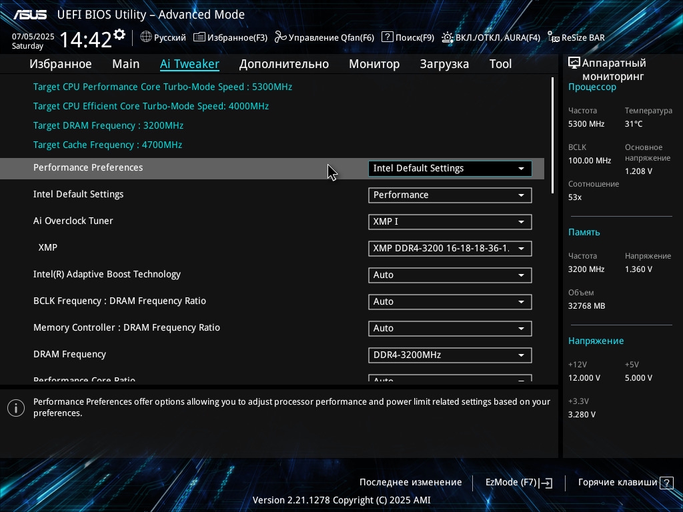This screenshot has width=683, height=512.
Task: Expand the XMP profile dropdown
Action: [450, 248]
